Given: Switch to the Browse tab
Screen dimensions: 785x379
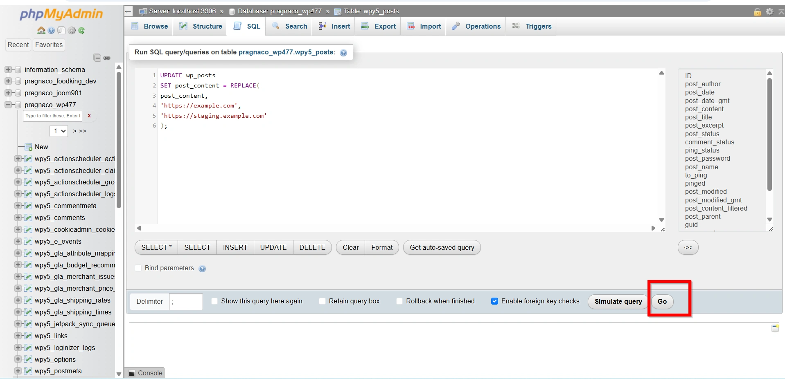Looking at the screenshot, I should point(149,26).
